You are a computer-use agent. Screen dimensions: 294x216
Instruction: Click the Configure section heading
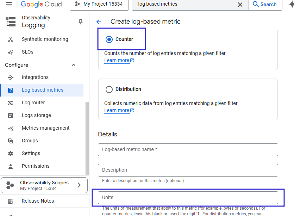point(17,65)
